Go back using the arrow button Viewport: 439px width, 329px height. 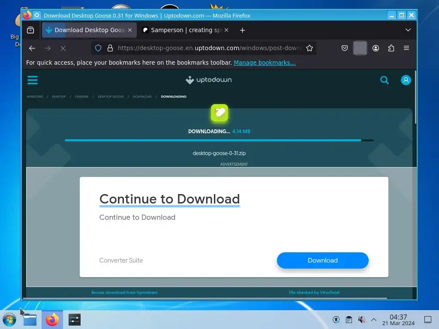click(32, 48)
